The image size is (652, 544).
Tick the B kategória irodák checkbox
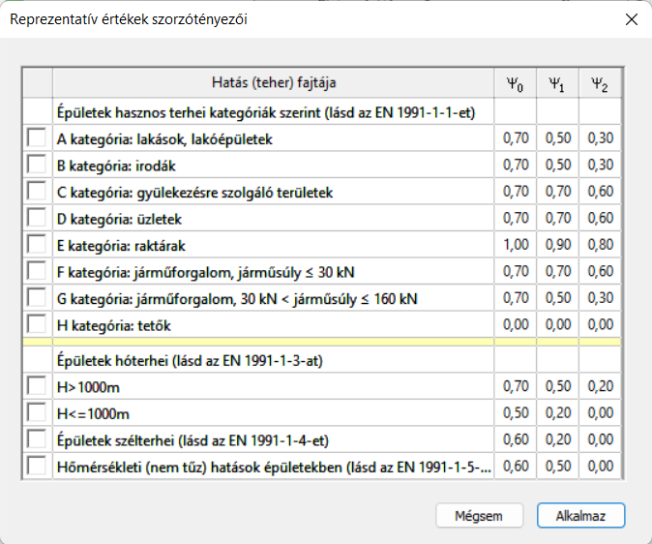pyautogui.click(x=37, y=165)
